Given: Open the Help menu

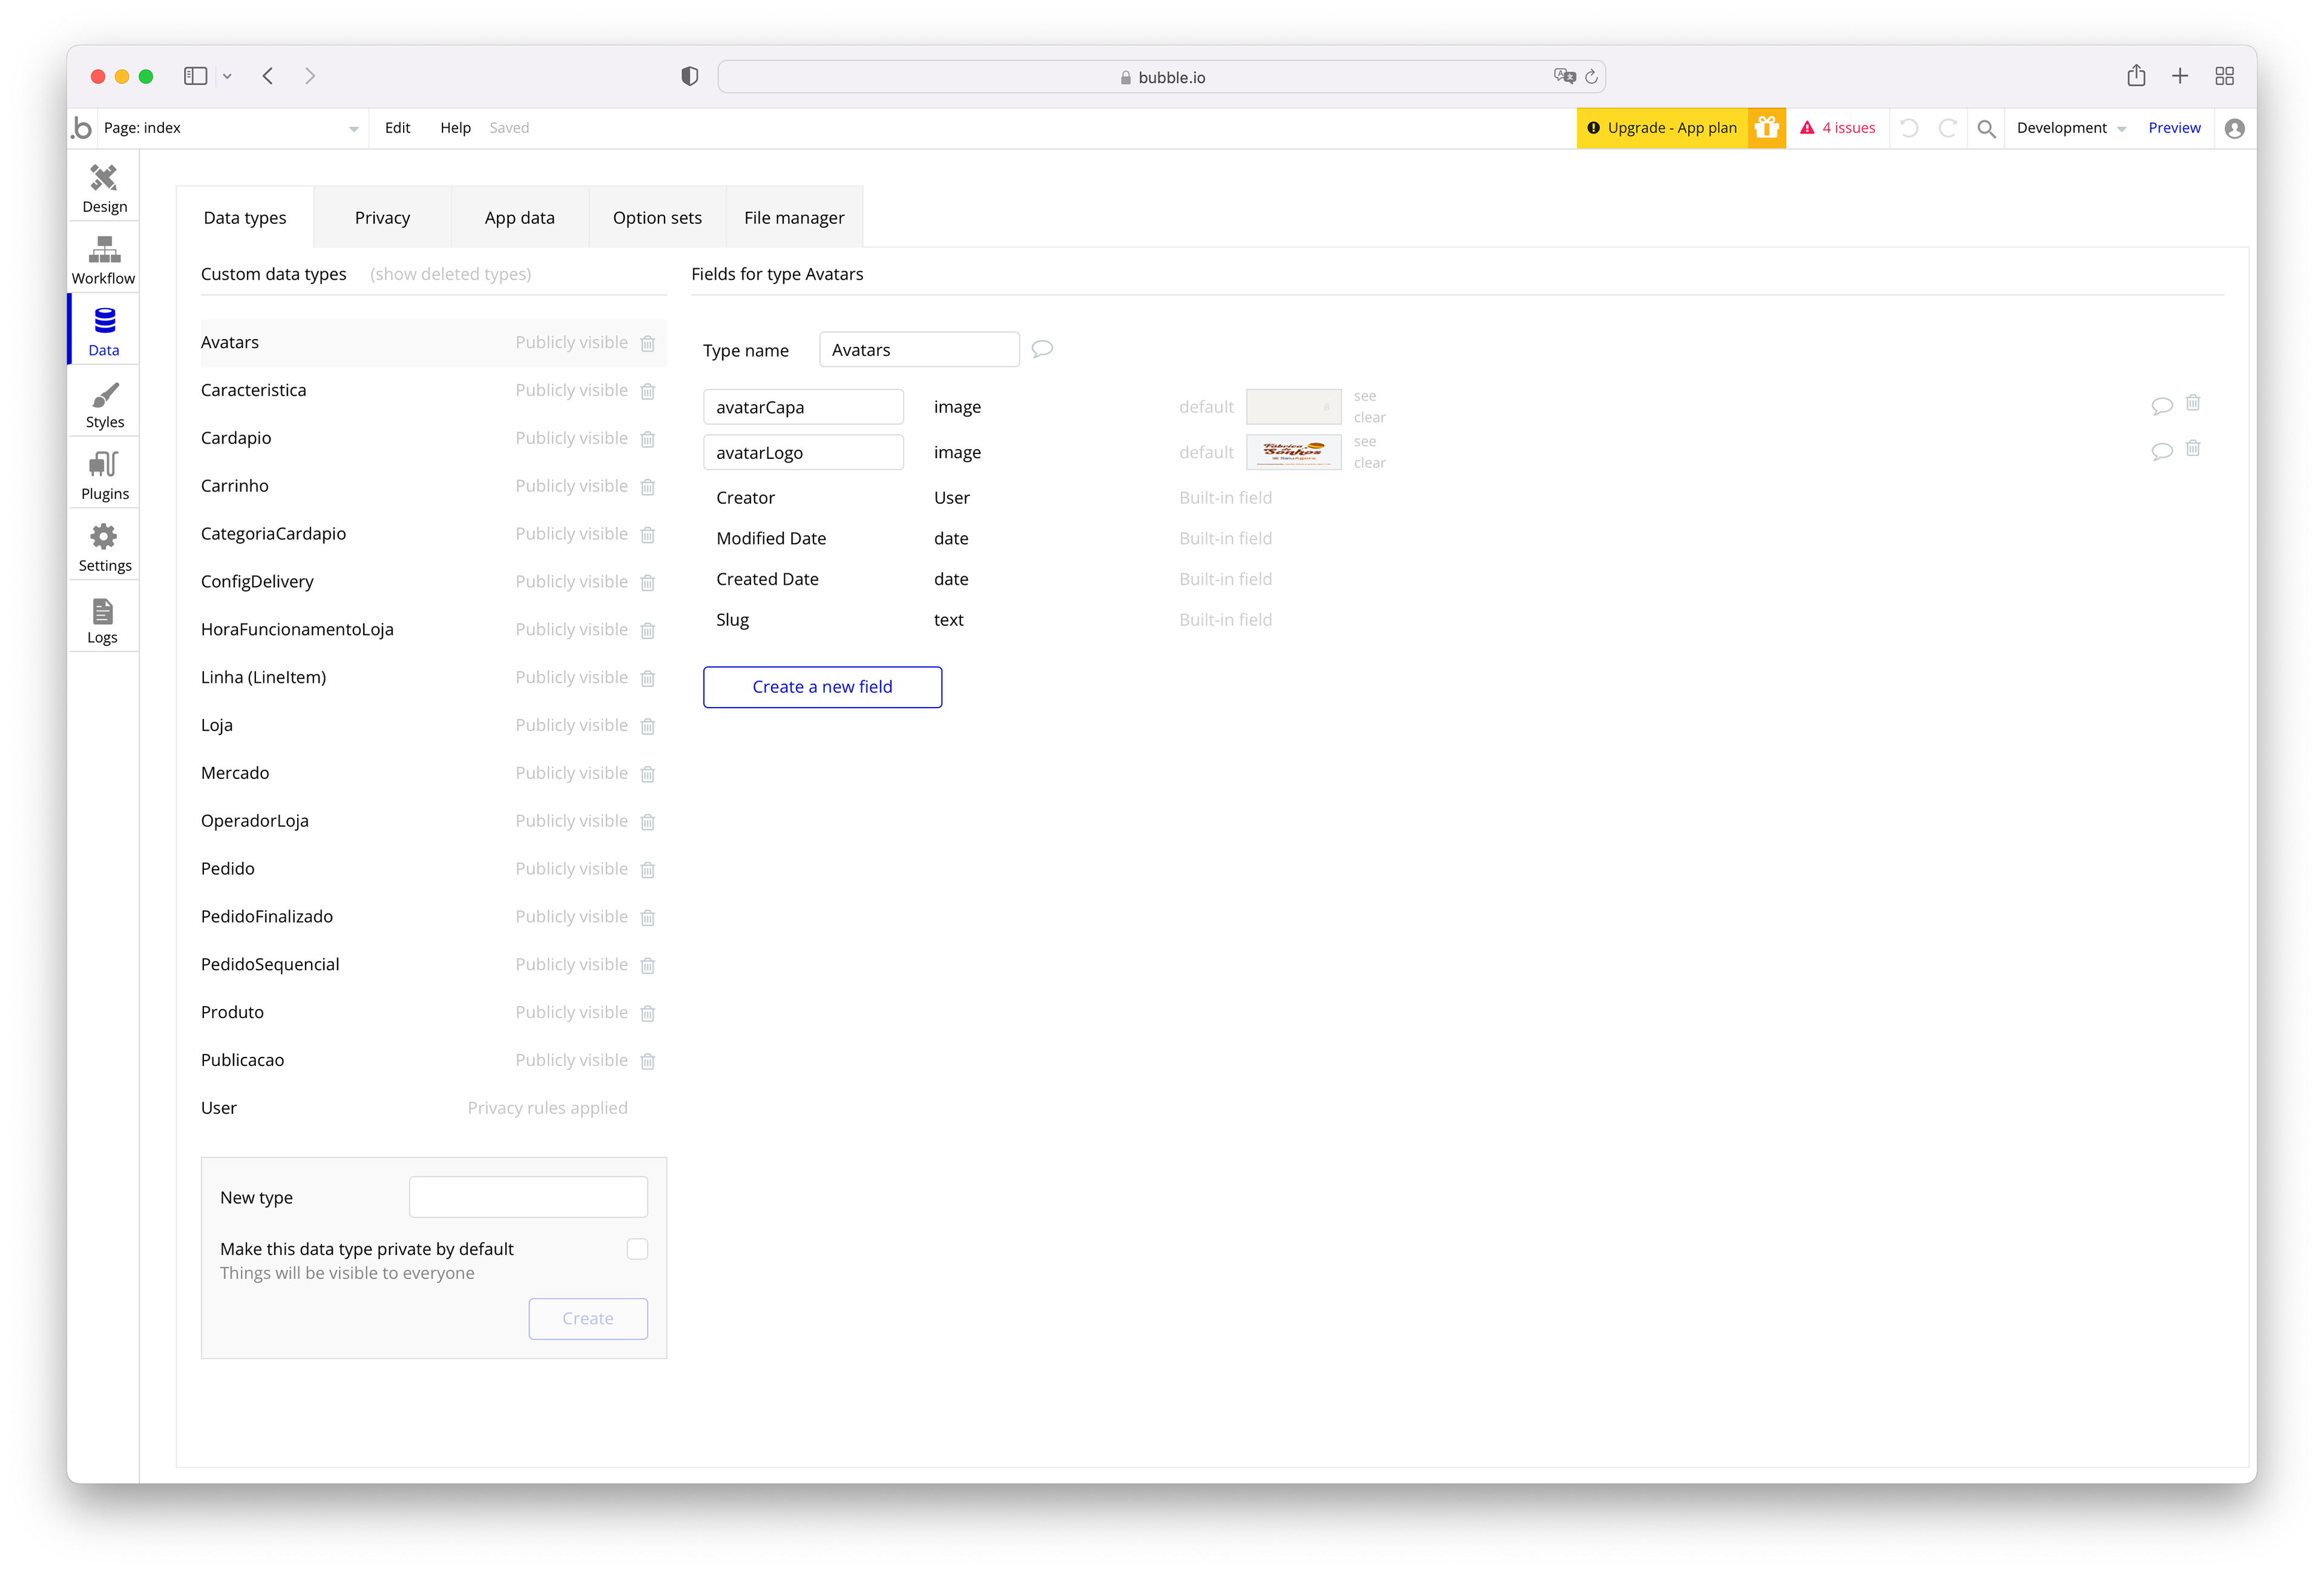Looking at the screenshot, I should point(455,128).
